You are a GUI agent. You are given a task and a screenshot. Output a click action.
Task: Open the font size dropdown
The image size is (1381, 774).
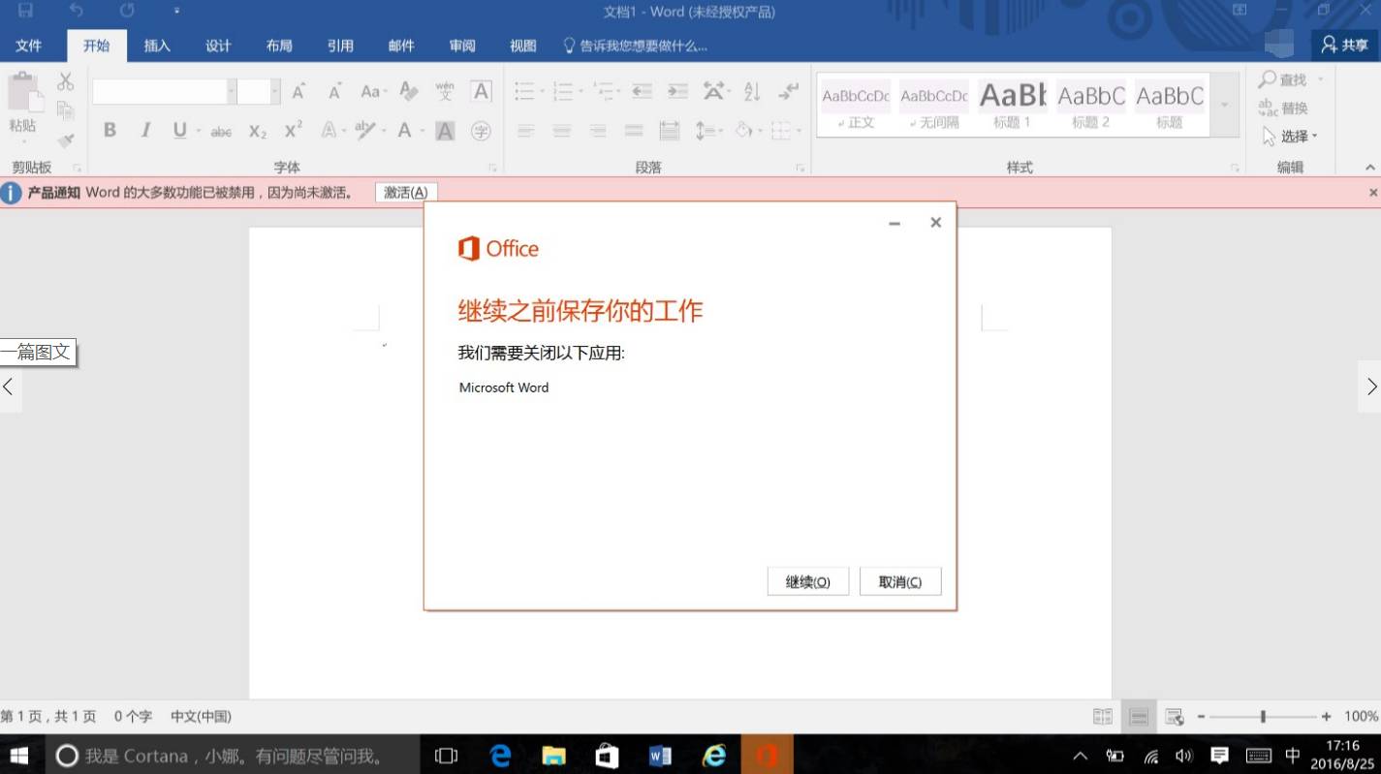click(x=274, y=90)
